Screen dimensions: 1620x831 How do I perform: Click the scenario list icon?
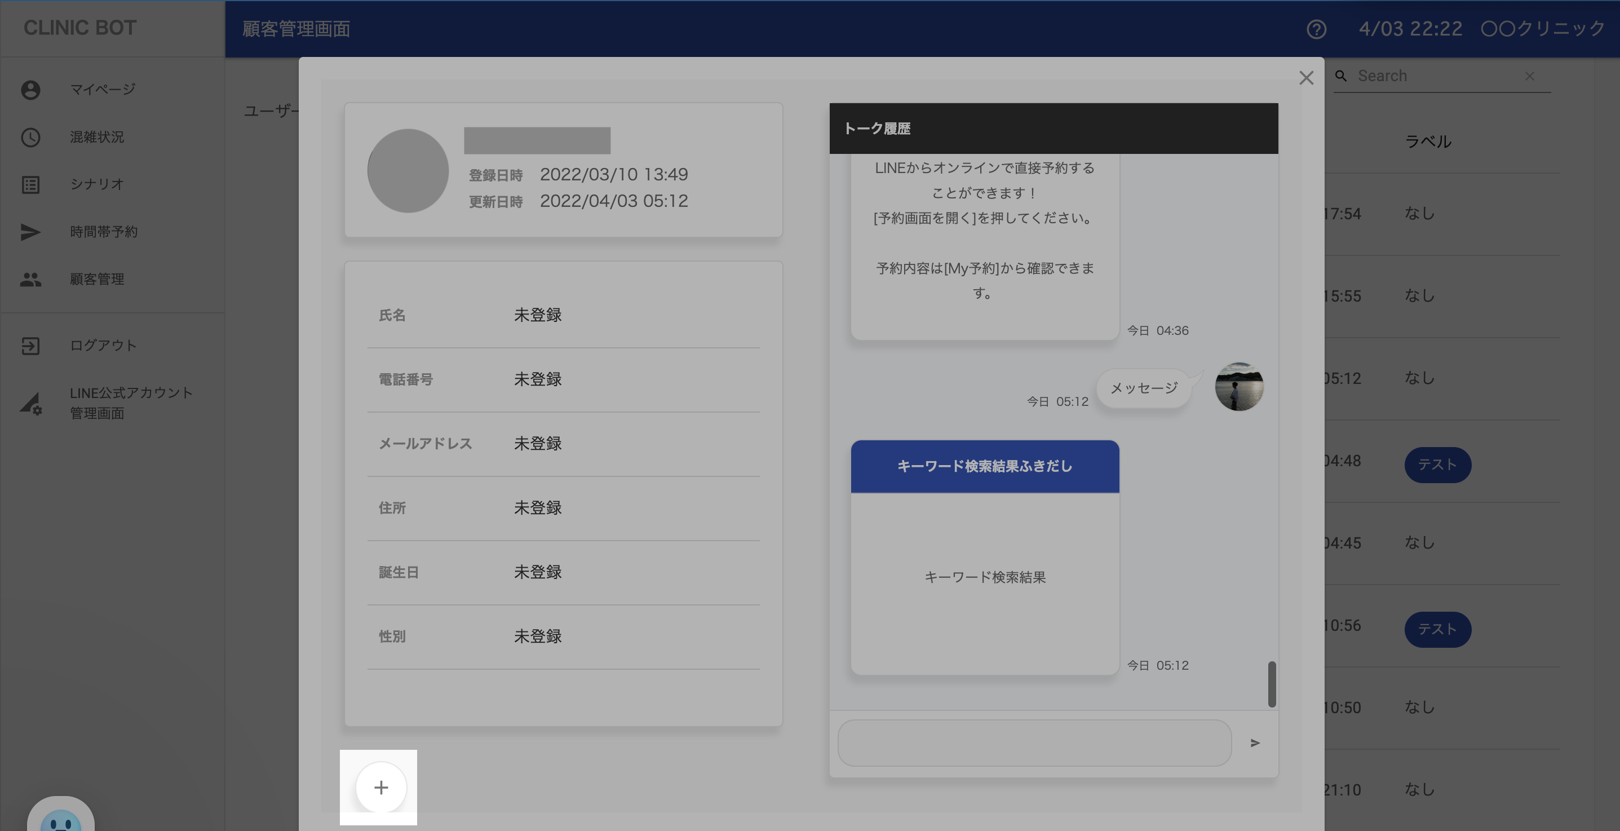(x=30, y=184)
